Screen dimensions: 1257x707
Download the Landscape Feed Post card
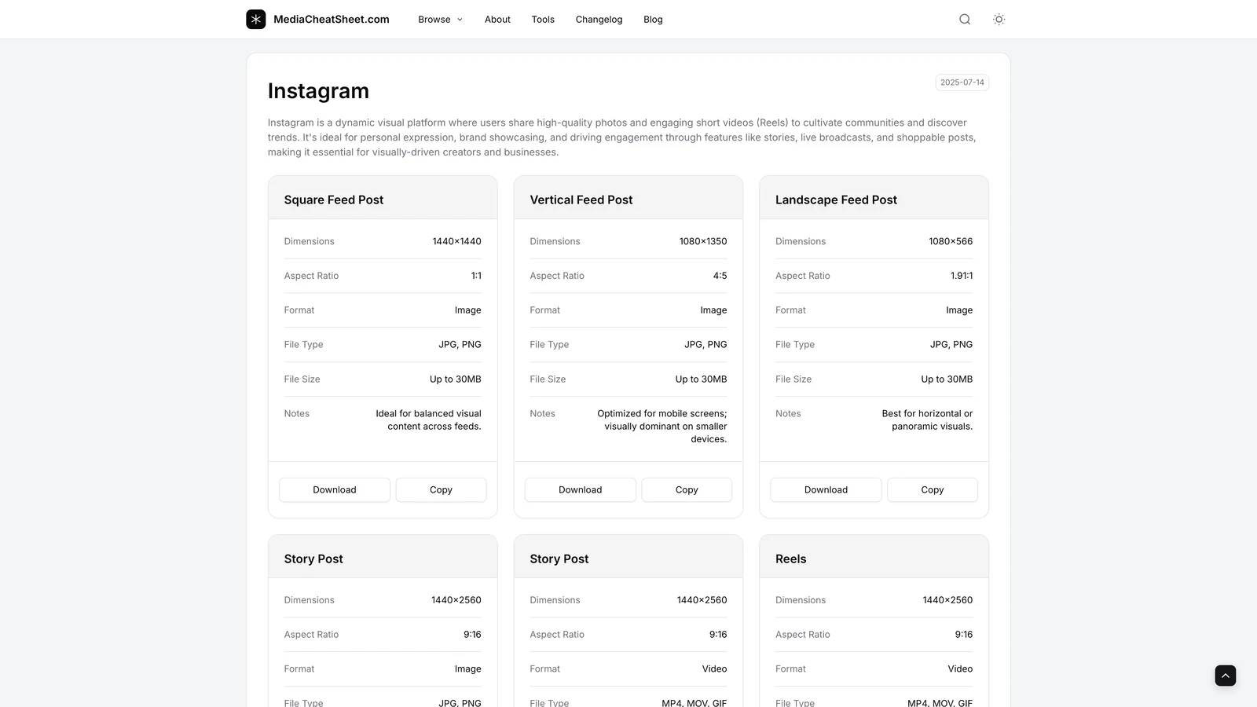(826, 489)
